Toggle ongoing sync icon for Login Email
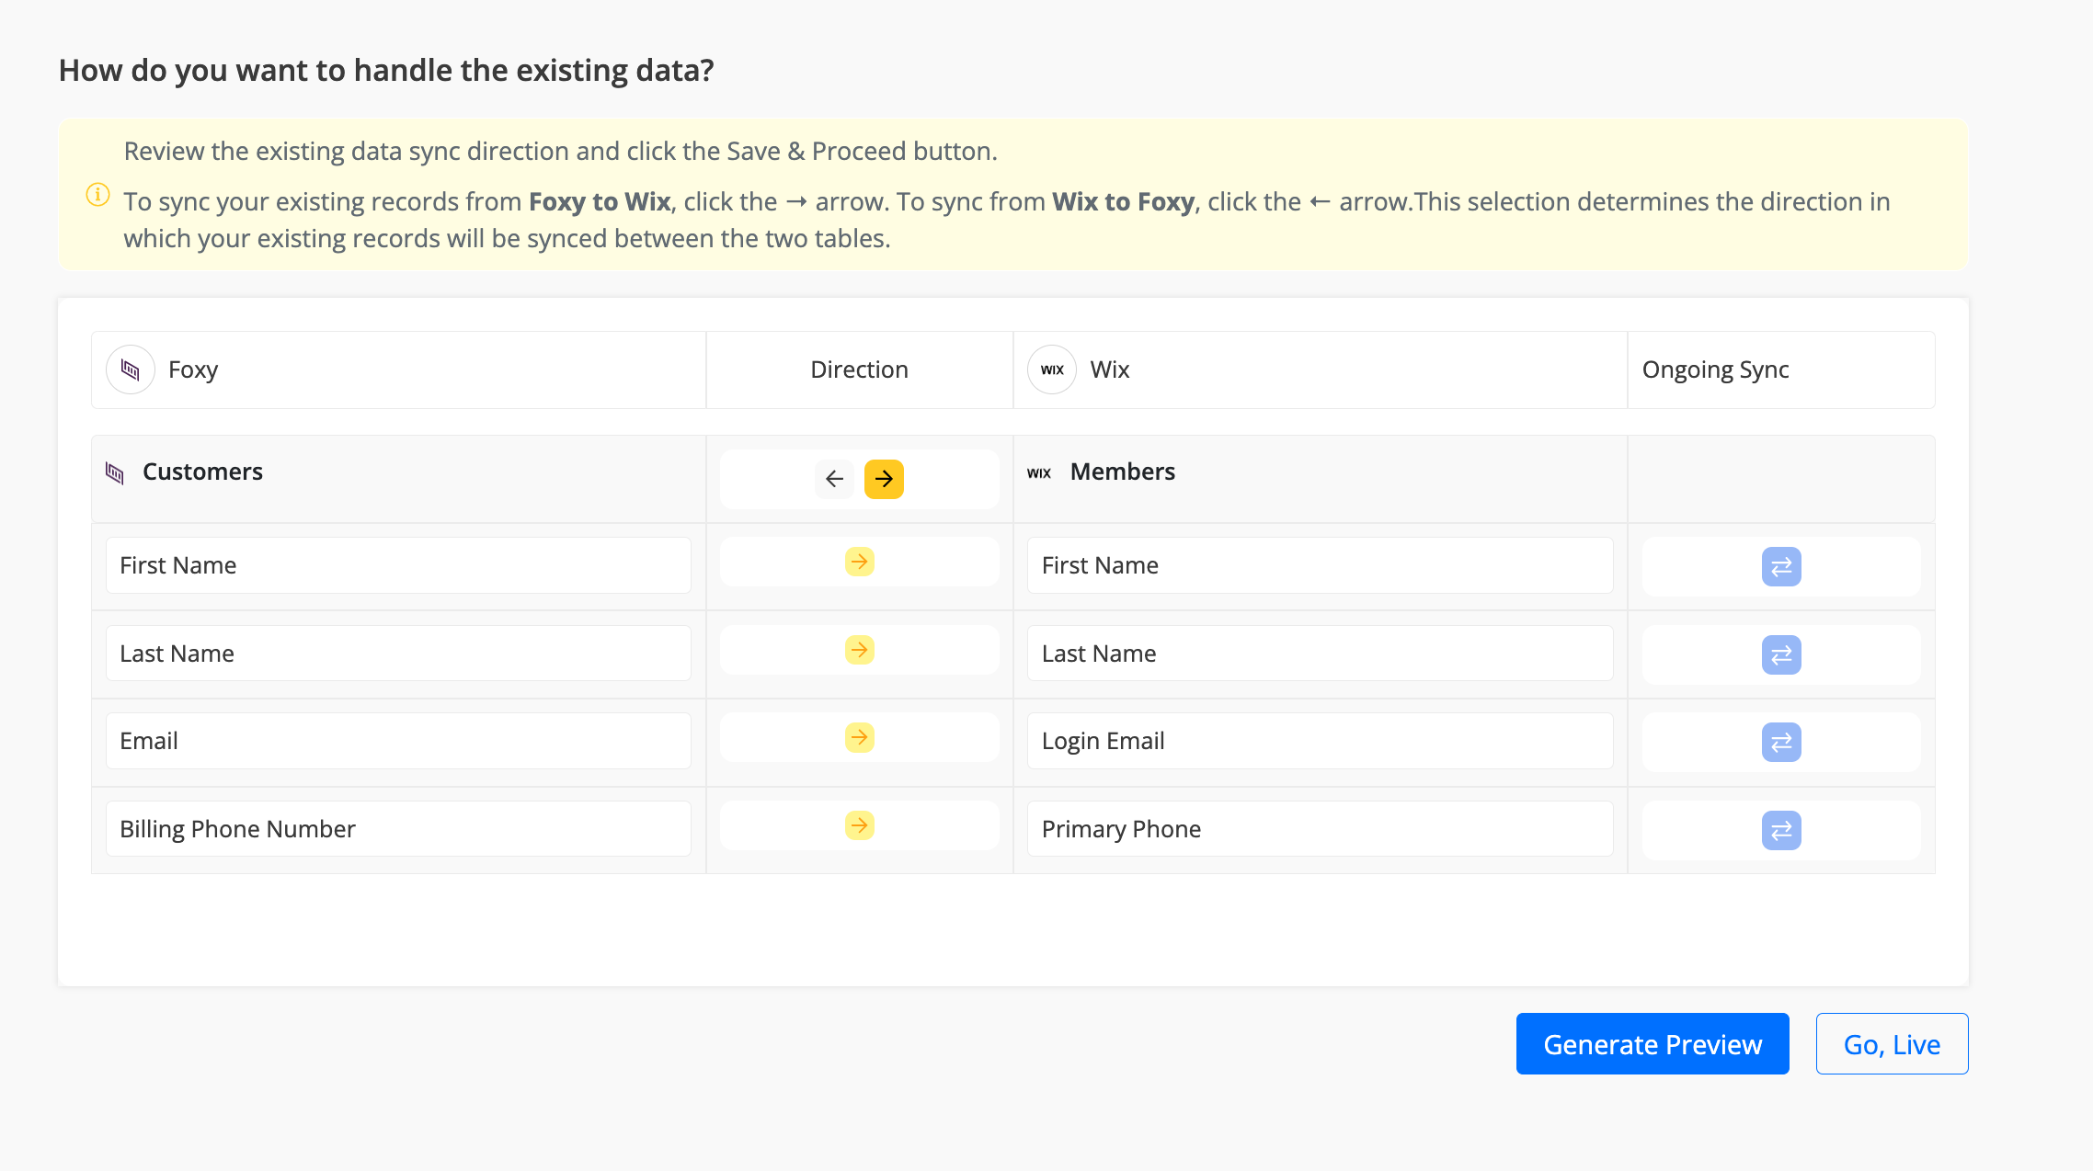 [1781, 742]
